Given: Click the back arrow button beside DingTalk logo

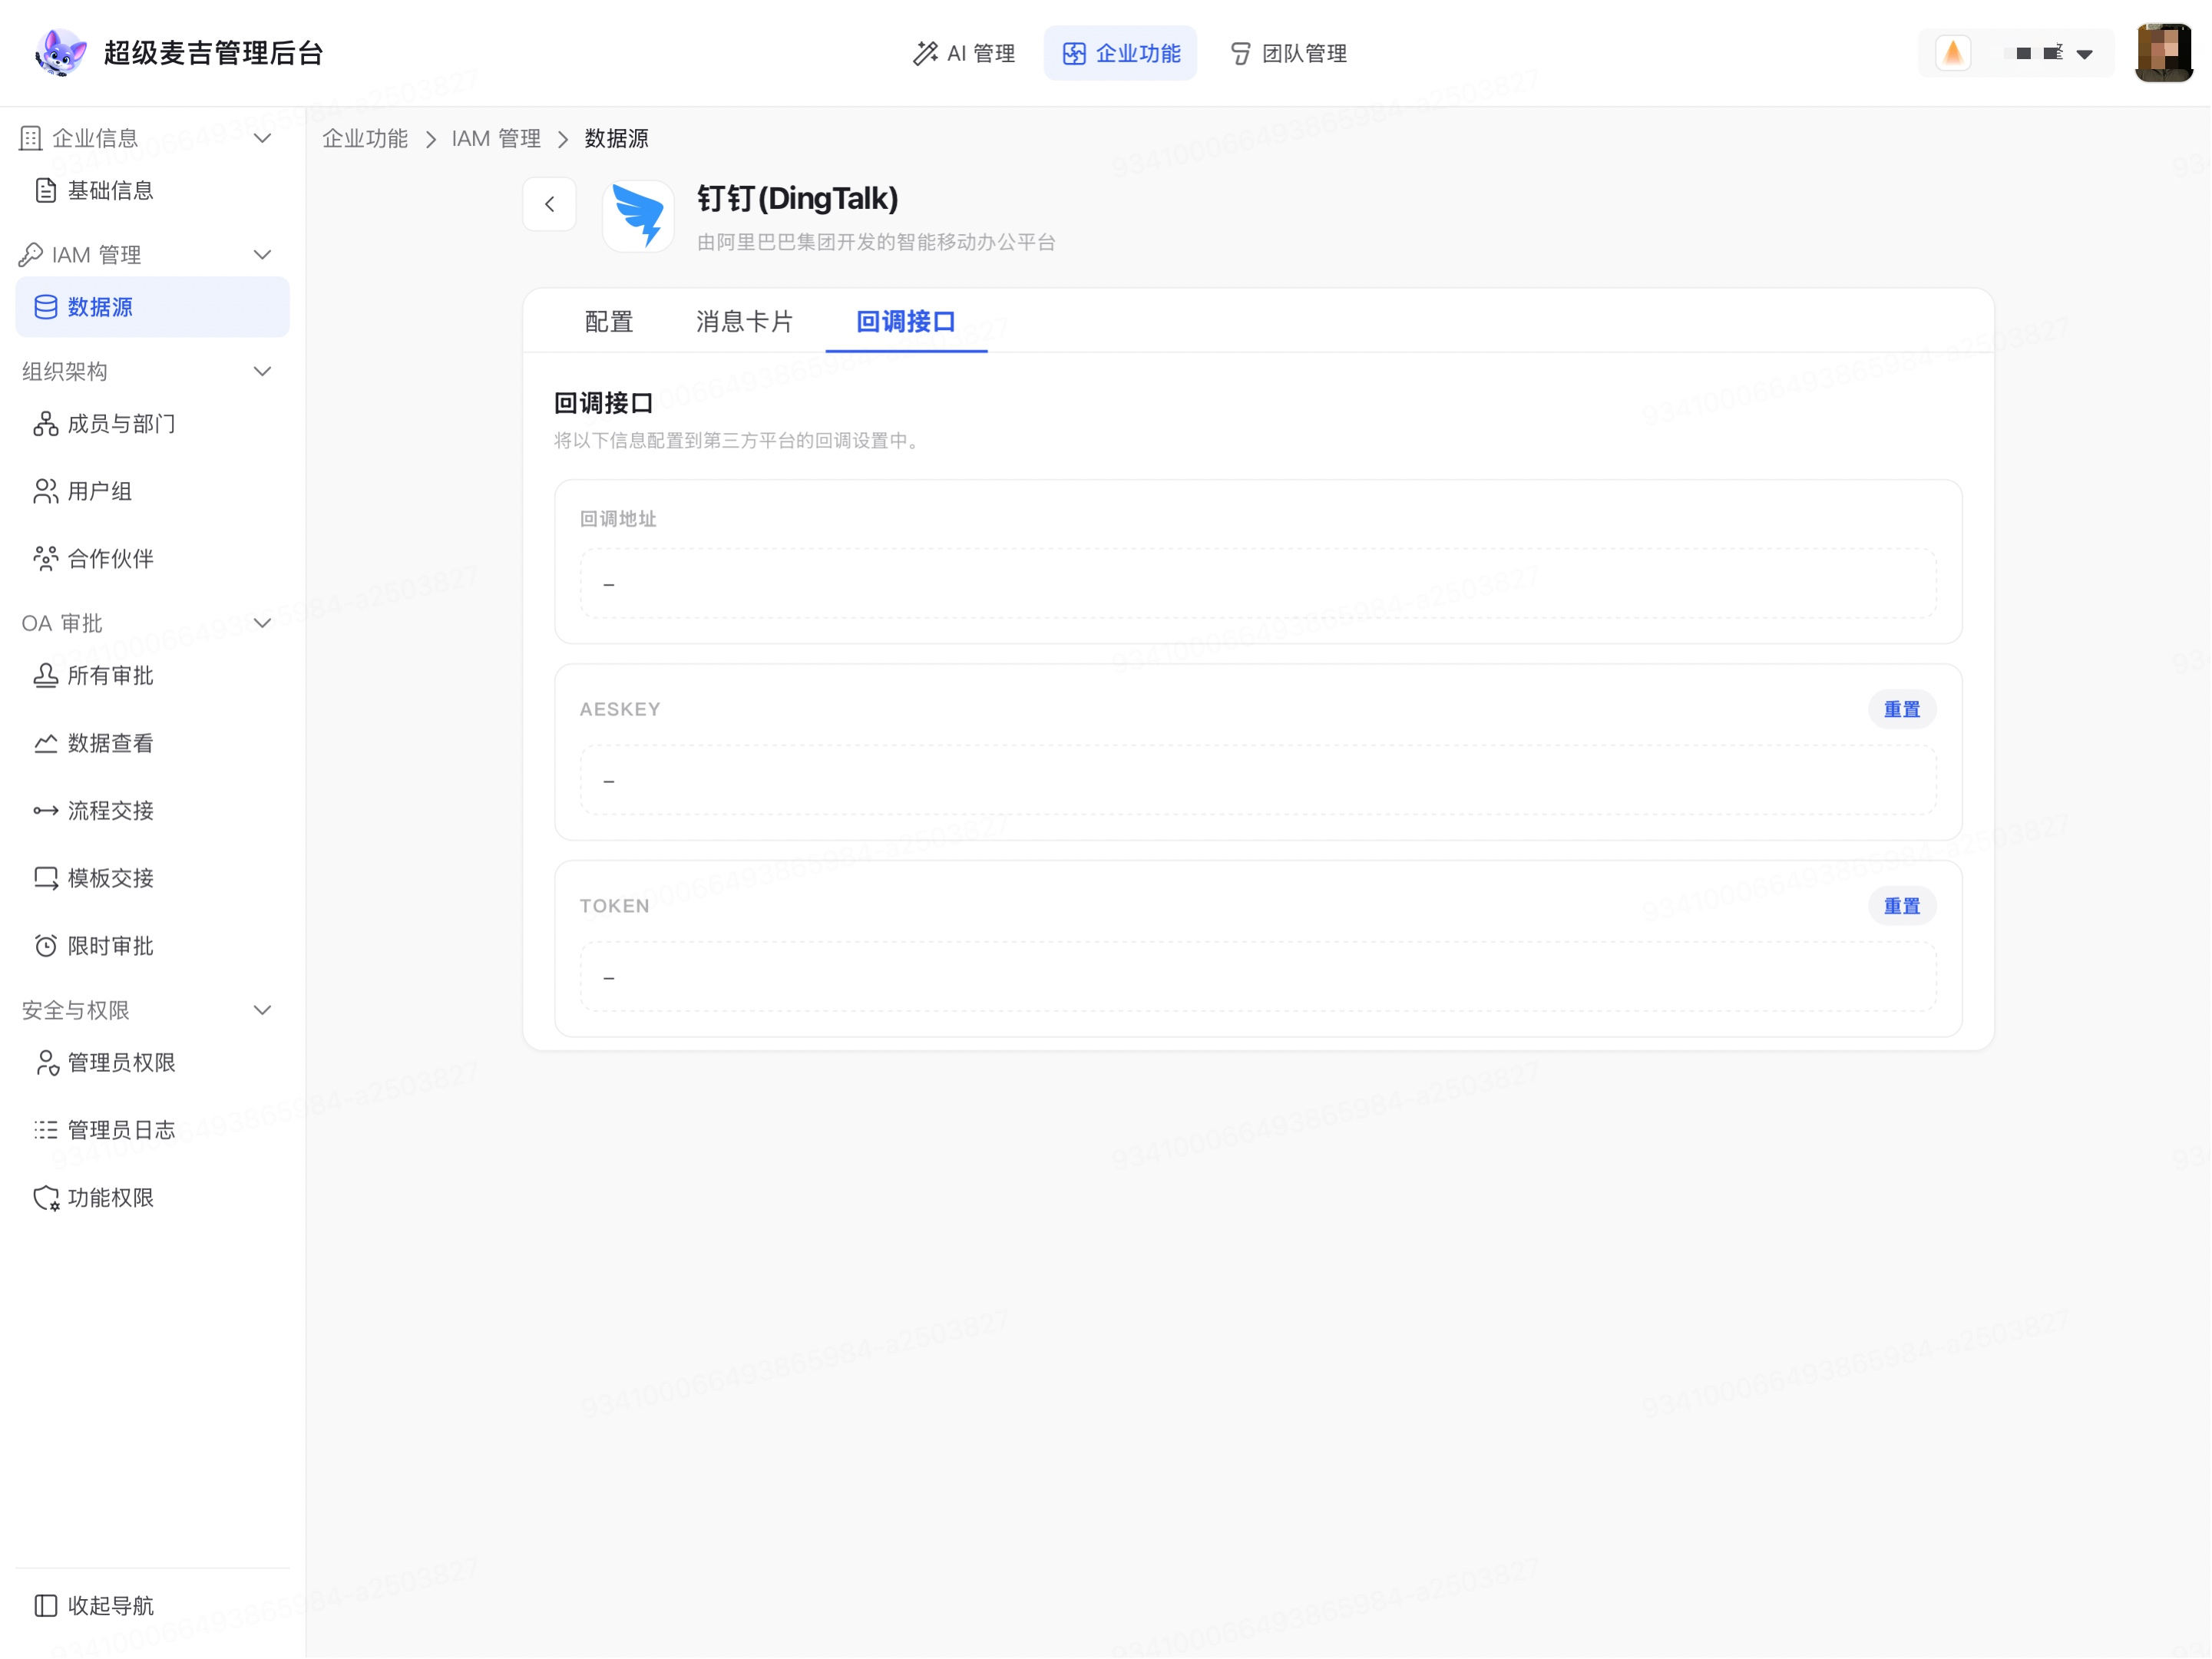Looking at the screenshot, I should click(x=549, y=204).
